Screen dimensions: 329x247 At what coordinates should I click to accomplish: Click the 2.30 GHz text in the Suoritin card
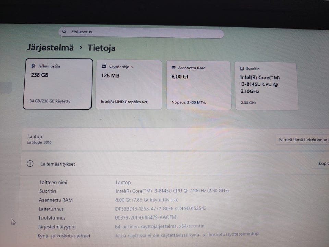248,103
